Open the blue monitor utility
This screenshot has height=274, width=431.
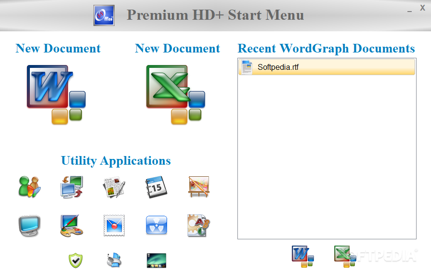29,226
